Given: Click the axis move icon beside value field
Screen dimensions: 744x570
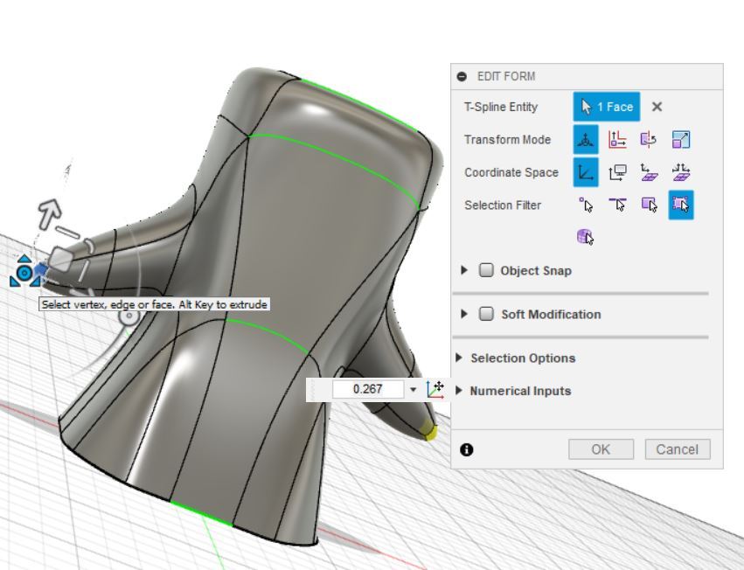Looking at the screenshot, I should [435, 389].
